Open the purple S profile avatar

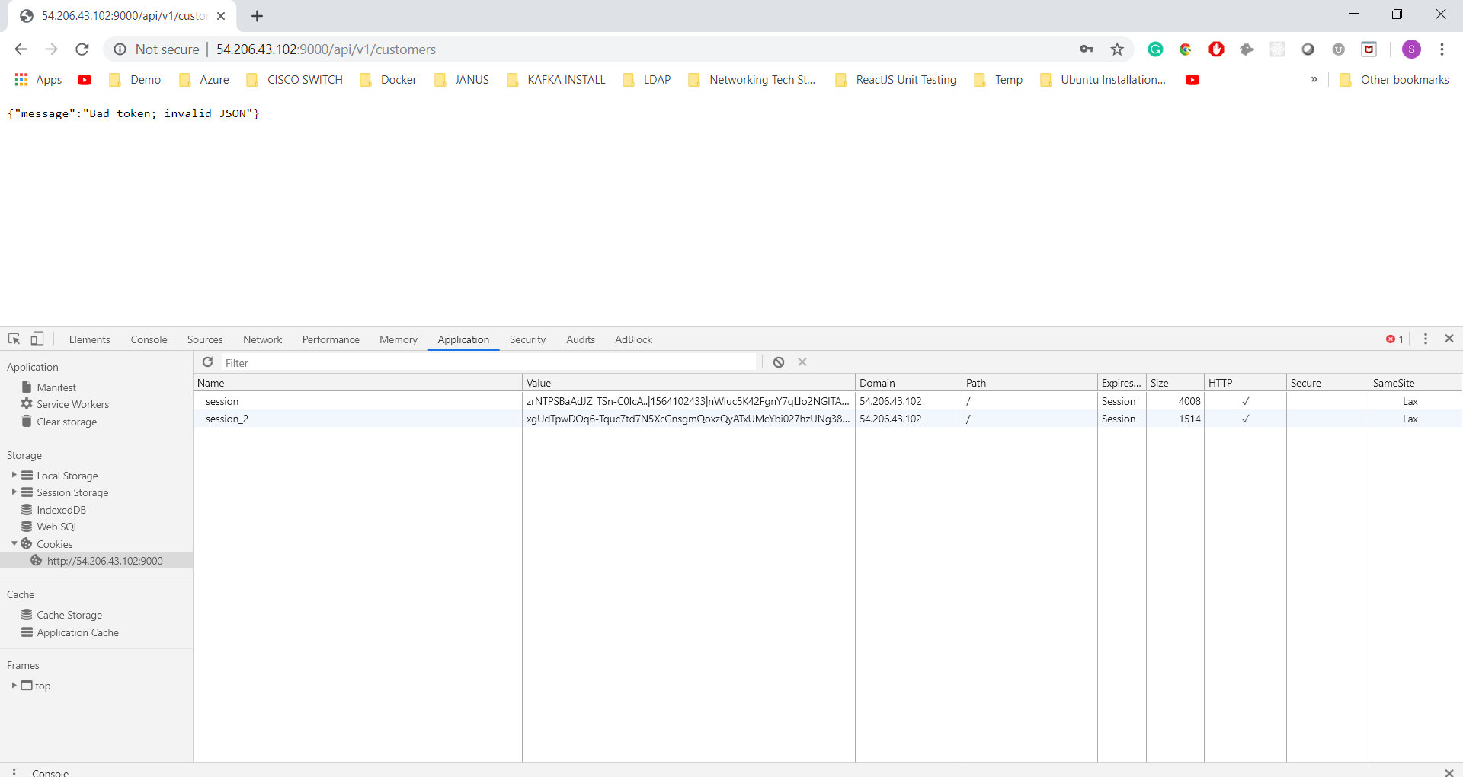[x=1411, y=49]
